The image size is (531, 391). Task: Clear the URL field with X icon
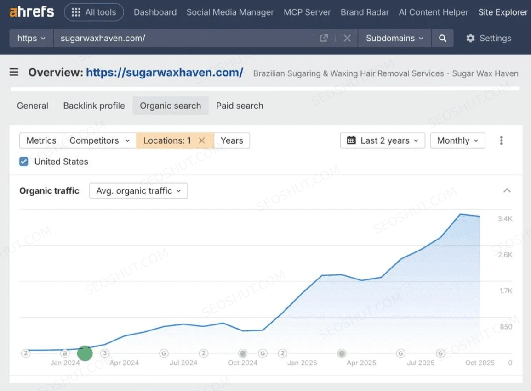(347, 38)
